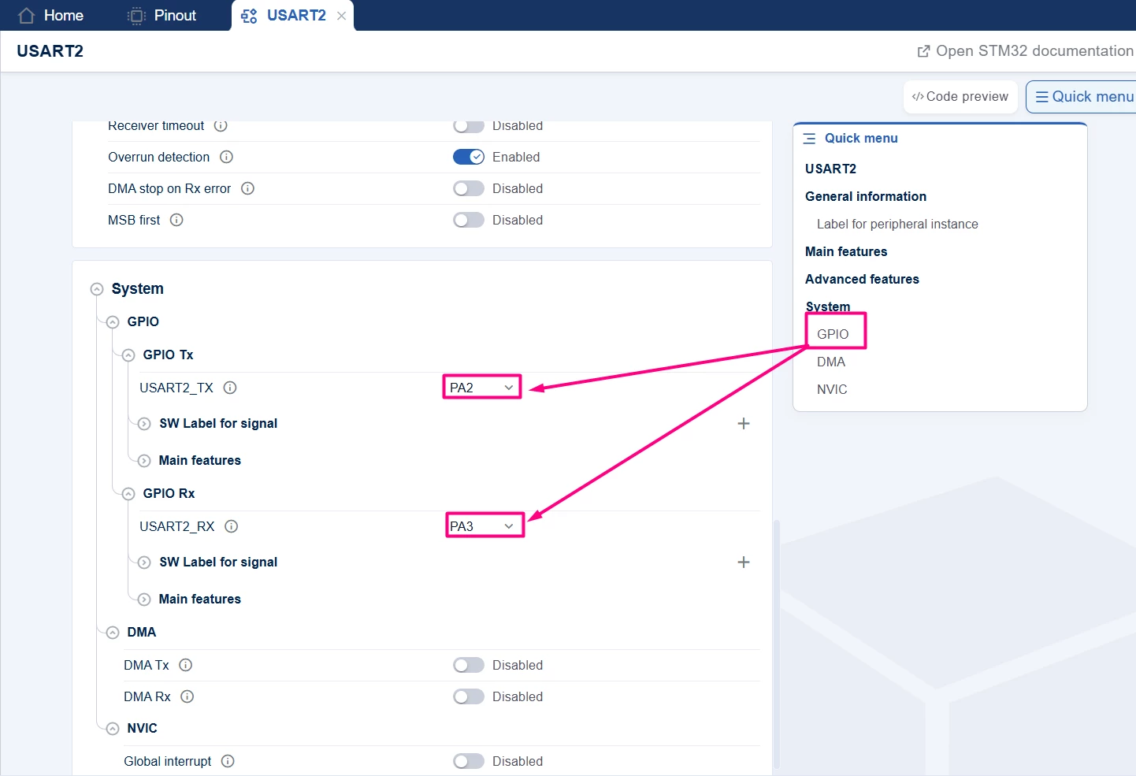1136x776 pixels.
Task: Click the 'Enabled' status text for Overrun detection
Action: pyautogui.click(x=516, y=157)
